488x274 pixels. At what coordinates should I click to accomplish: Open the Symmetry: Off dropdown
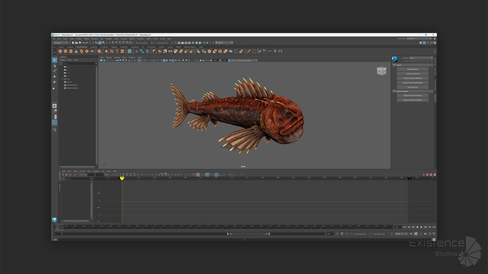[x=163, y=43]
